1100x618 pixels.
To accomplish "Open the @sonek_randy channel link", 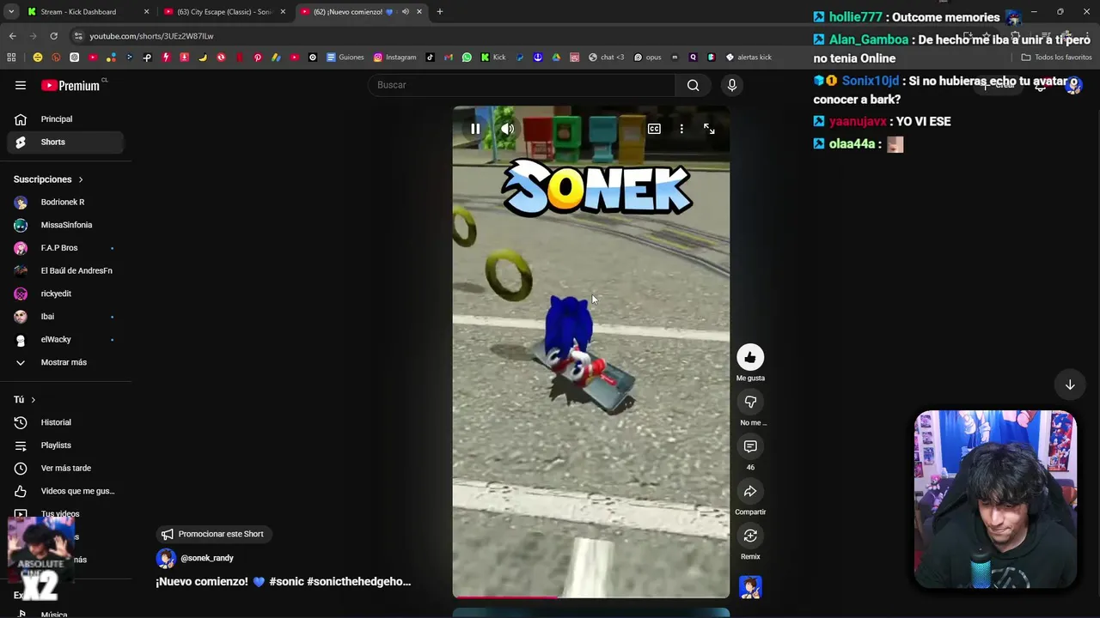I will pyautogui.click(x=206, y=558).
